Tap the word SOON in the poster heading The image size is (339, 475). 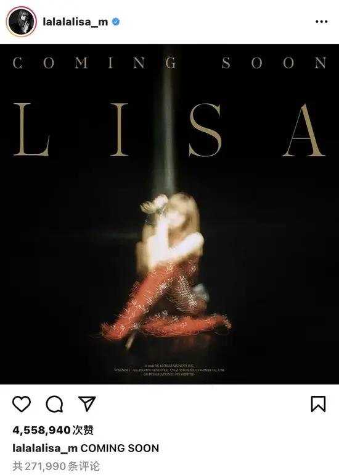click(274, 63)
